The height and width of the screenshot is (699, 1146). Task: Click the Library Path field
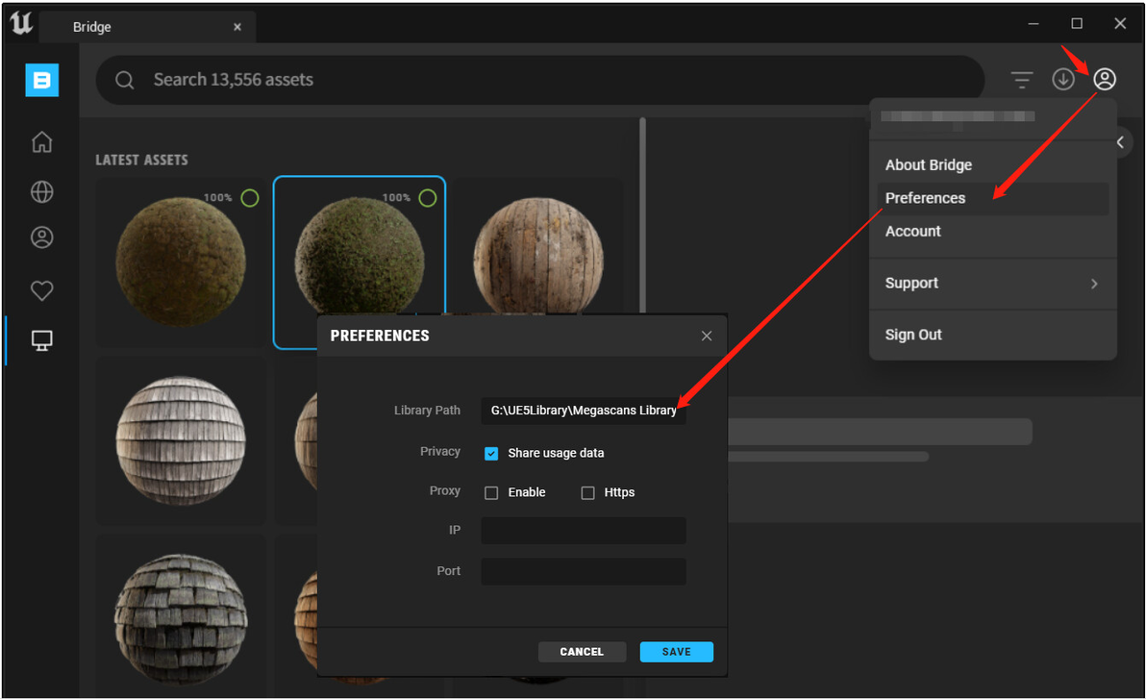pos(584,411)
